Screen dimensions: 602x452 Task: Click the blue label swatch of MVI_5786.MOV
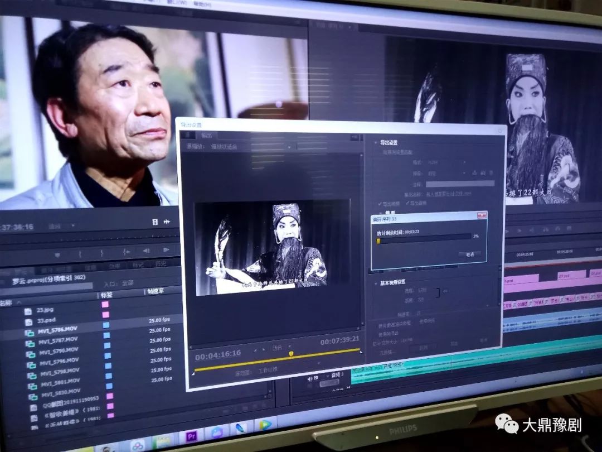pyautogui.click(x=106, y=325)
